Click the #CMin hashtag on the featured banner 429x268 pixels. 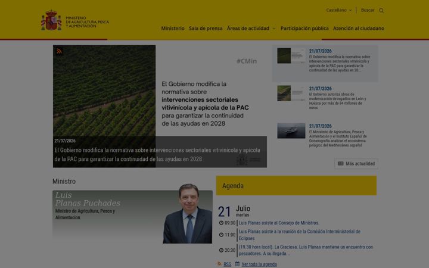(x=247, y=61)
